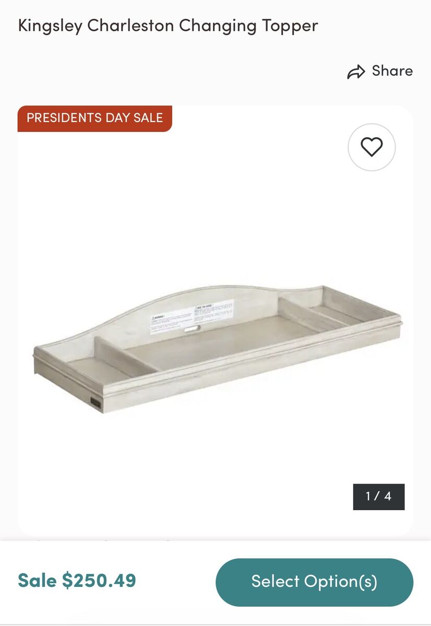The image size is (431, 626).
Task: Tap the Share text label
Action: (392, 71)
